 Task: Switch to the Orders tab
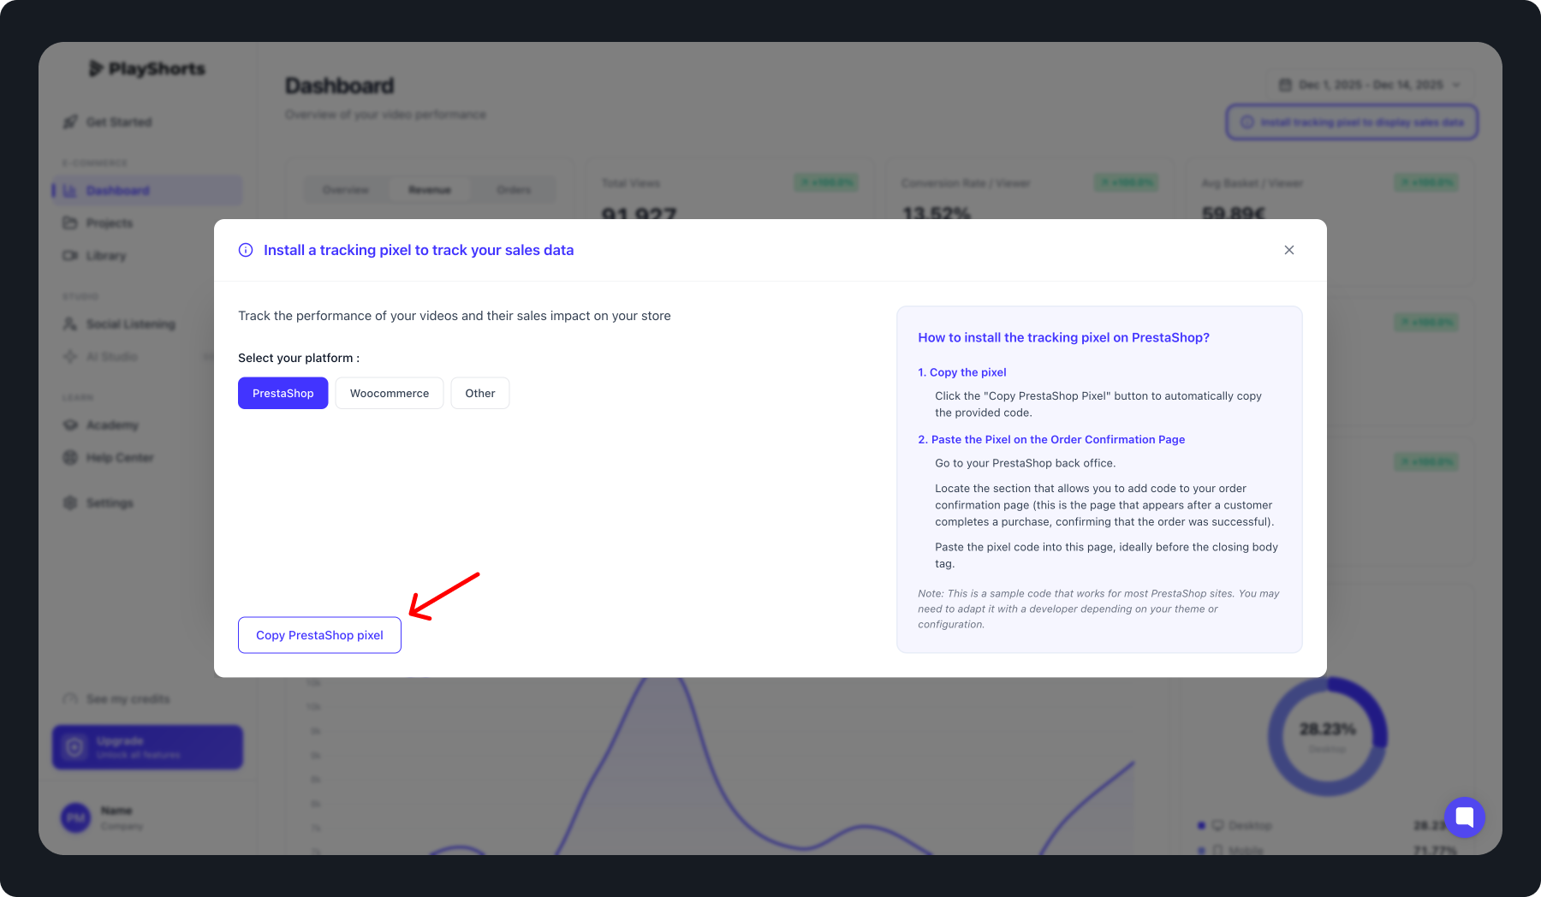point(514,190)
